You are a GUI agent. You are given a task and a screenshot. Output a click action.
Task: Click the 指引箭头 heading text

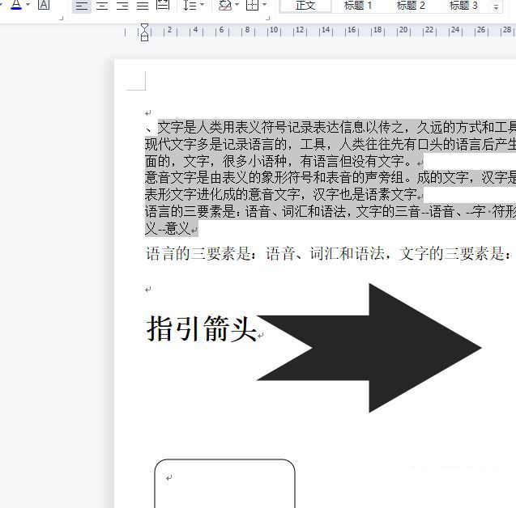pyautogui.click(x=202, y=328)
